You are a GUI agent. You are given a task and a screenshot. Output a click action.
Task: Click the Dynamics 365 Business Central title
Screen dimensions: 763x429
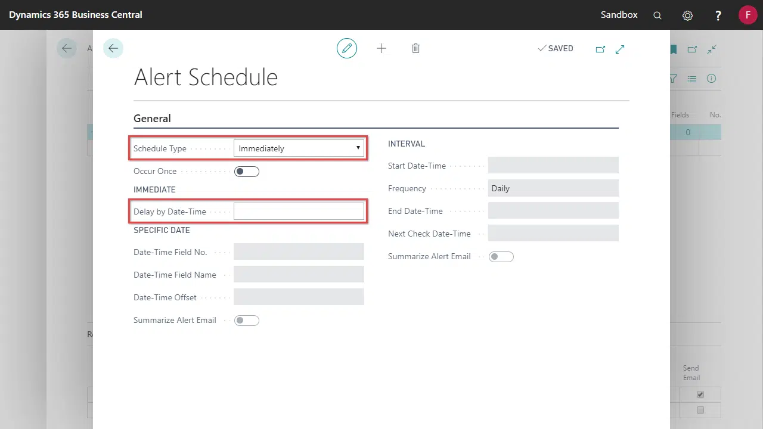point(76,15)
